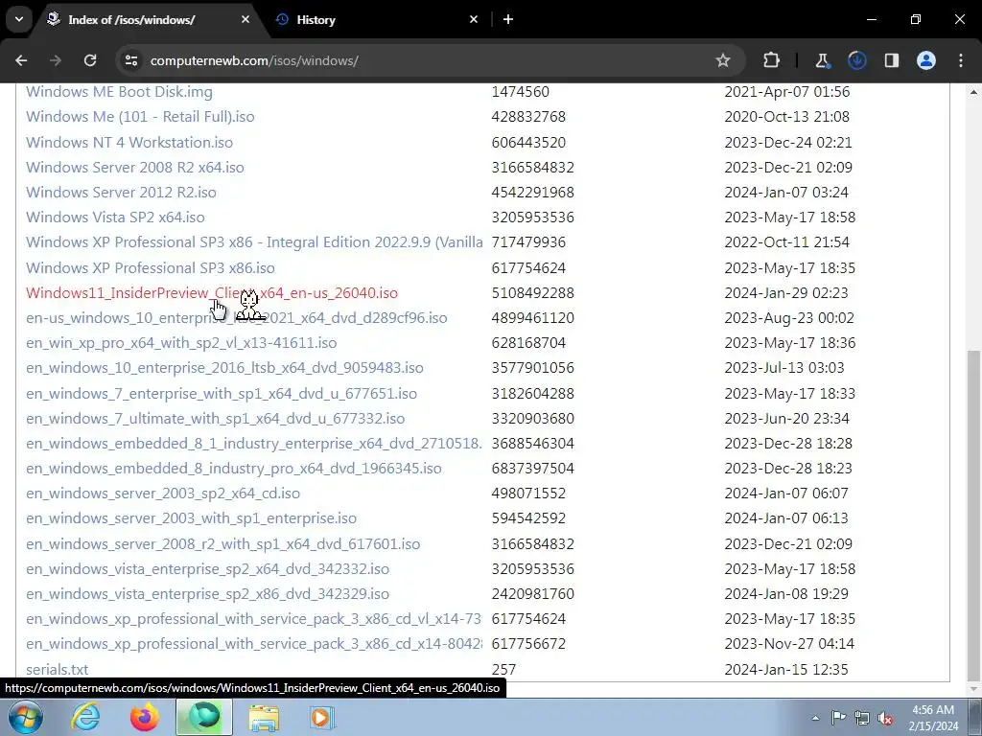Show downloads from toolbar icon
982x736 pixels.
pyautogui.click(x=856, y=60)
